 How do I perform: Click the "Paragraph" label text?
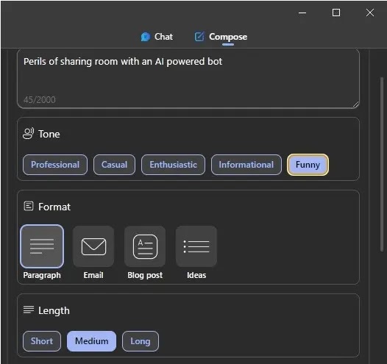click(42, 275)
